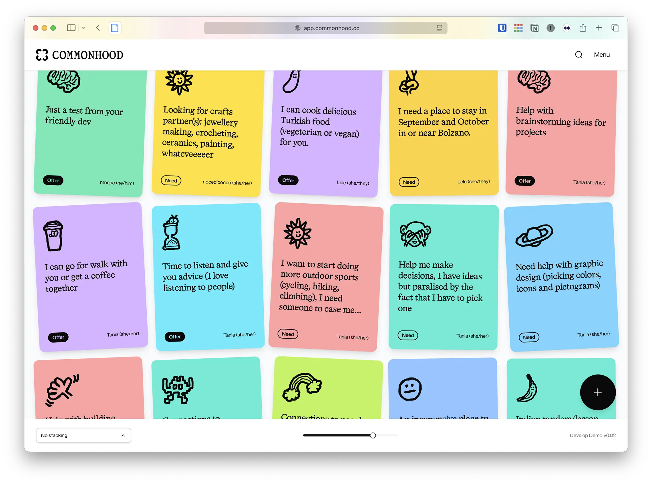Toggle the Safari sidebar button
652x484 pixels.
click(71, 28)
